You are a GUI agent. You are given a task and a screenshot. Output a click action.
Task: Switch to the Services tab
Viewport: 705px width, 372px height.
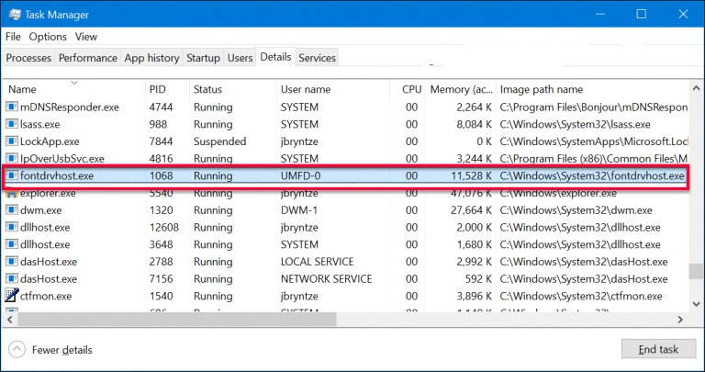click(x=317, y=58)
